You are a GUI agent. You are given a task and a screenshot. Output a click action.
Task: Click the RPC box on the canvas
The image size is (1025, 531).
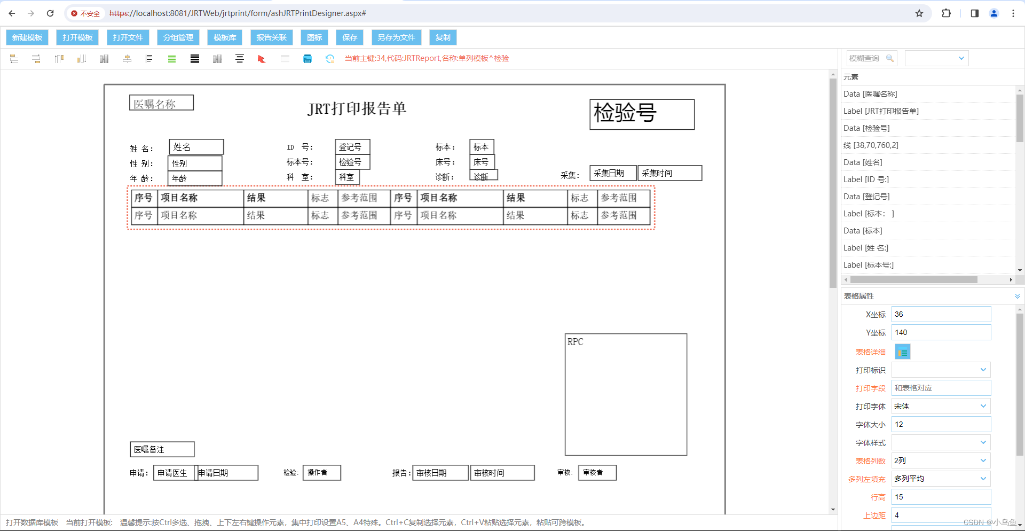[x=626, y=395]
